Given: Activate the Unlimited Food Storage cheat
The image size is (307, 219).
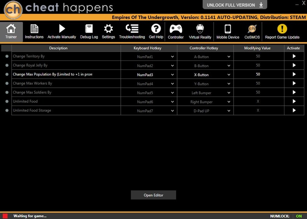Looking at the screenshot, I should pyautogui.click(x=294, y=110).
